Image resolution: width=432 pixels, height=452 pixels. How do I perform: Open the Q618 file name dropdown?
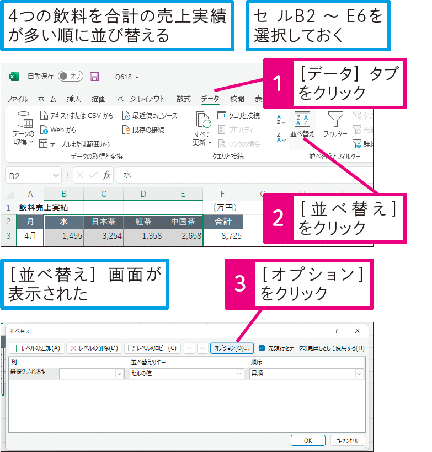point(137,77)
